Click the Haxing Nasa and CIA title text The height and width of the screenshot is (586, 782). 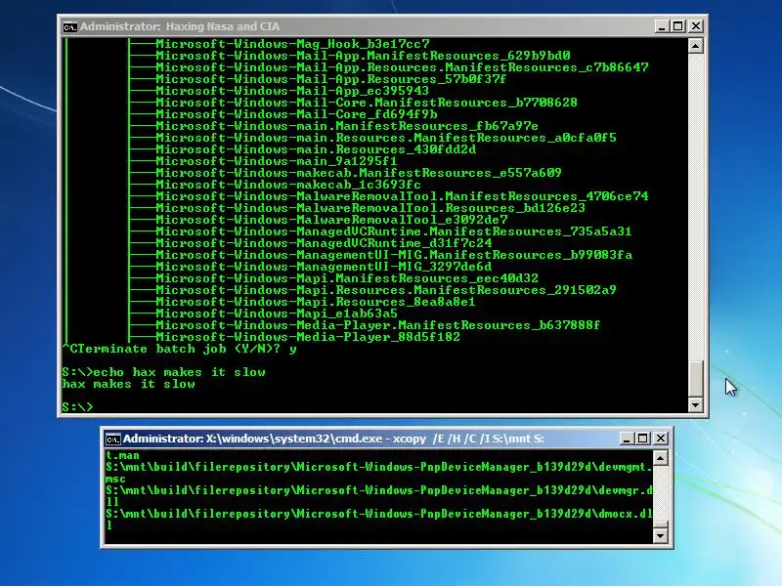pyautogui.click(x=180, y=26)
